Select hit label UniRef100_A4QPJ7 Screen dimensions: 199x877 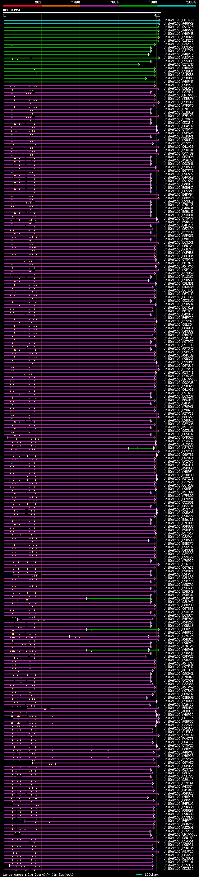tap(178, 54)
